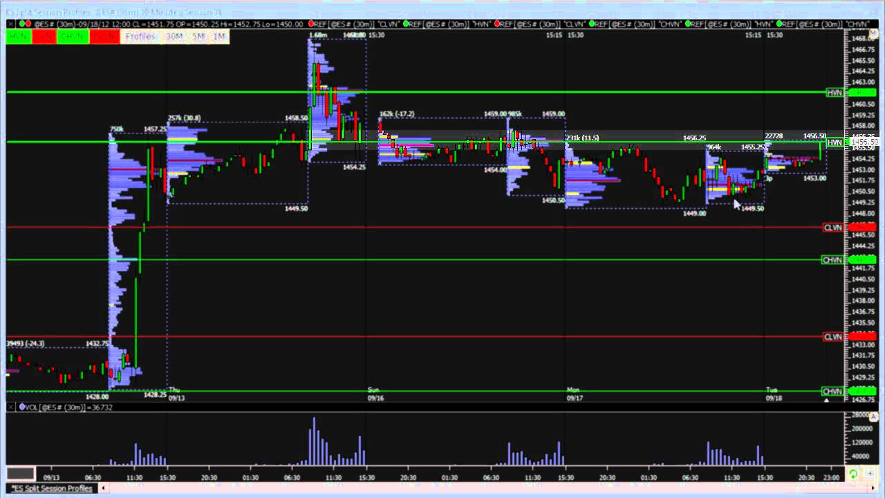Click profile label 257k (30.8)
The image size is (885, 498).
pyautogui.click(x=184, y=118)
